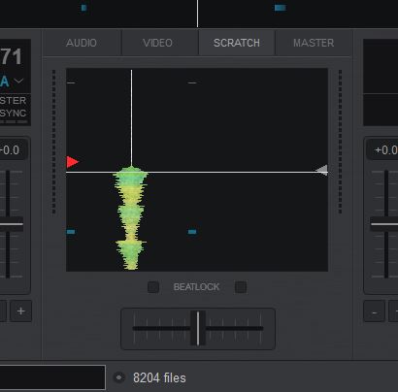The width and height of the screenshot is (398, 392).
Task: Click the crossfader handle
Action: [x=198, y=328]
